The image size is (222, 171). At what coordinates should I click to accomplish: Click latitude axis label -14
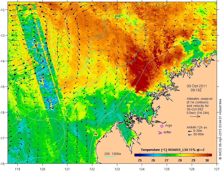tap(3, 61)
